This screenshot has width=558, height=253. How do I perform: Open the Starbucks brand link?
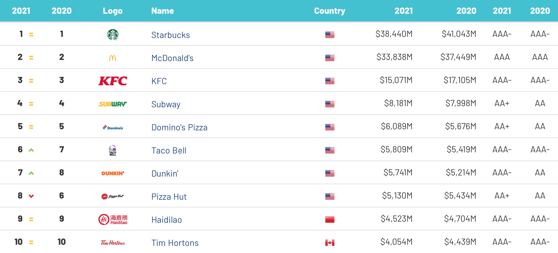170,35
